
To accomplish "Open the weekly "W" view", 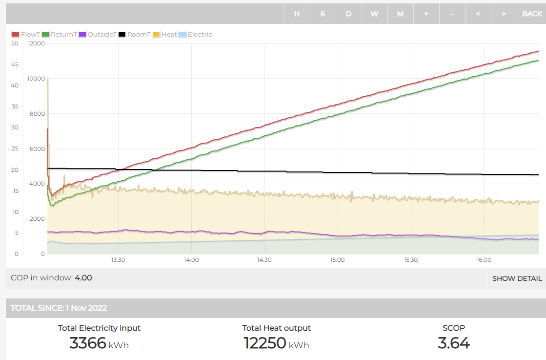I will point(374,14).
